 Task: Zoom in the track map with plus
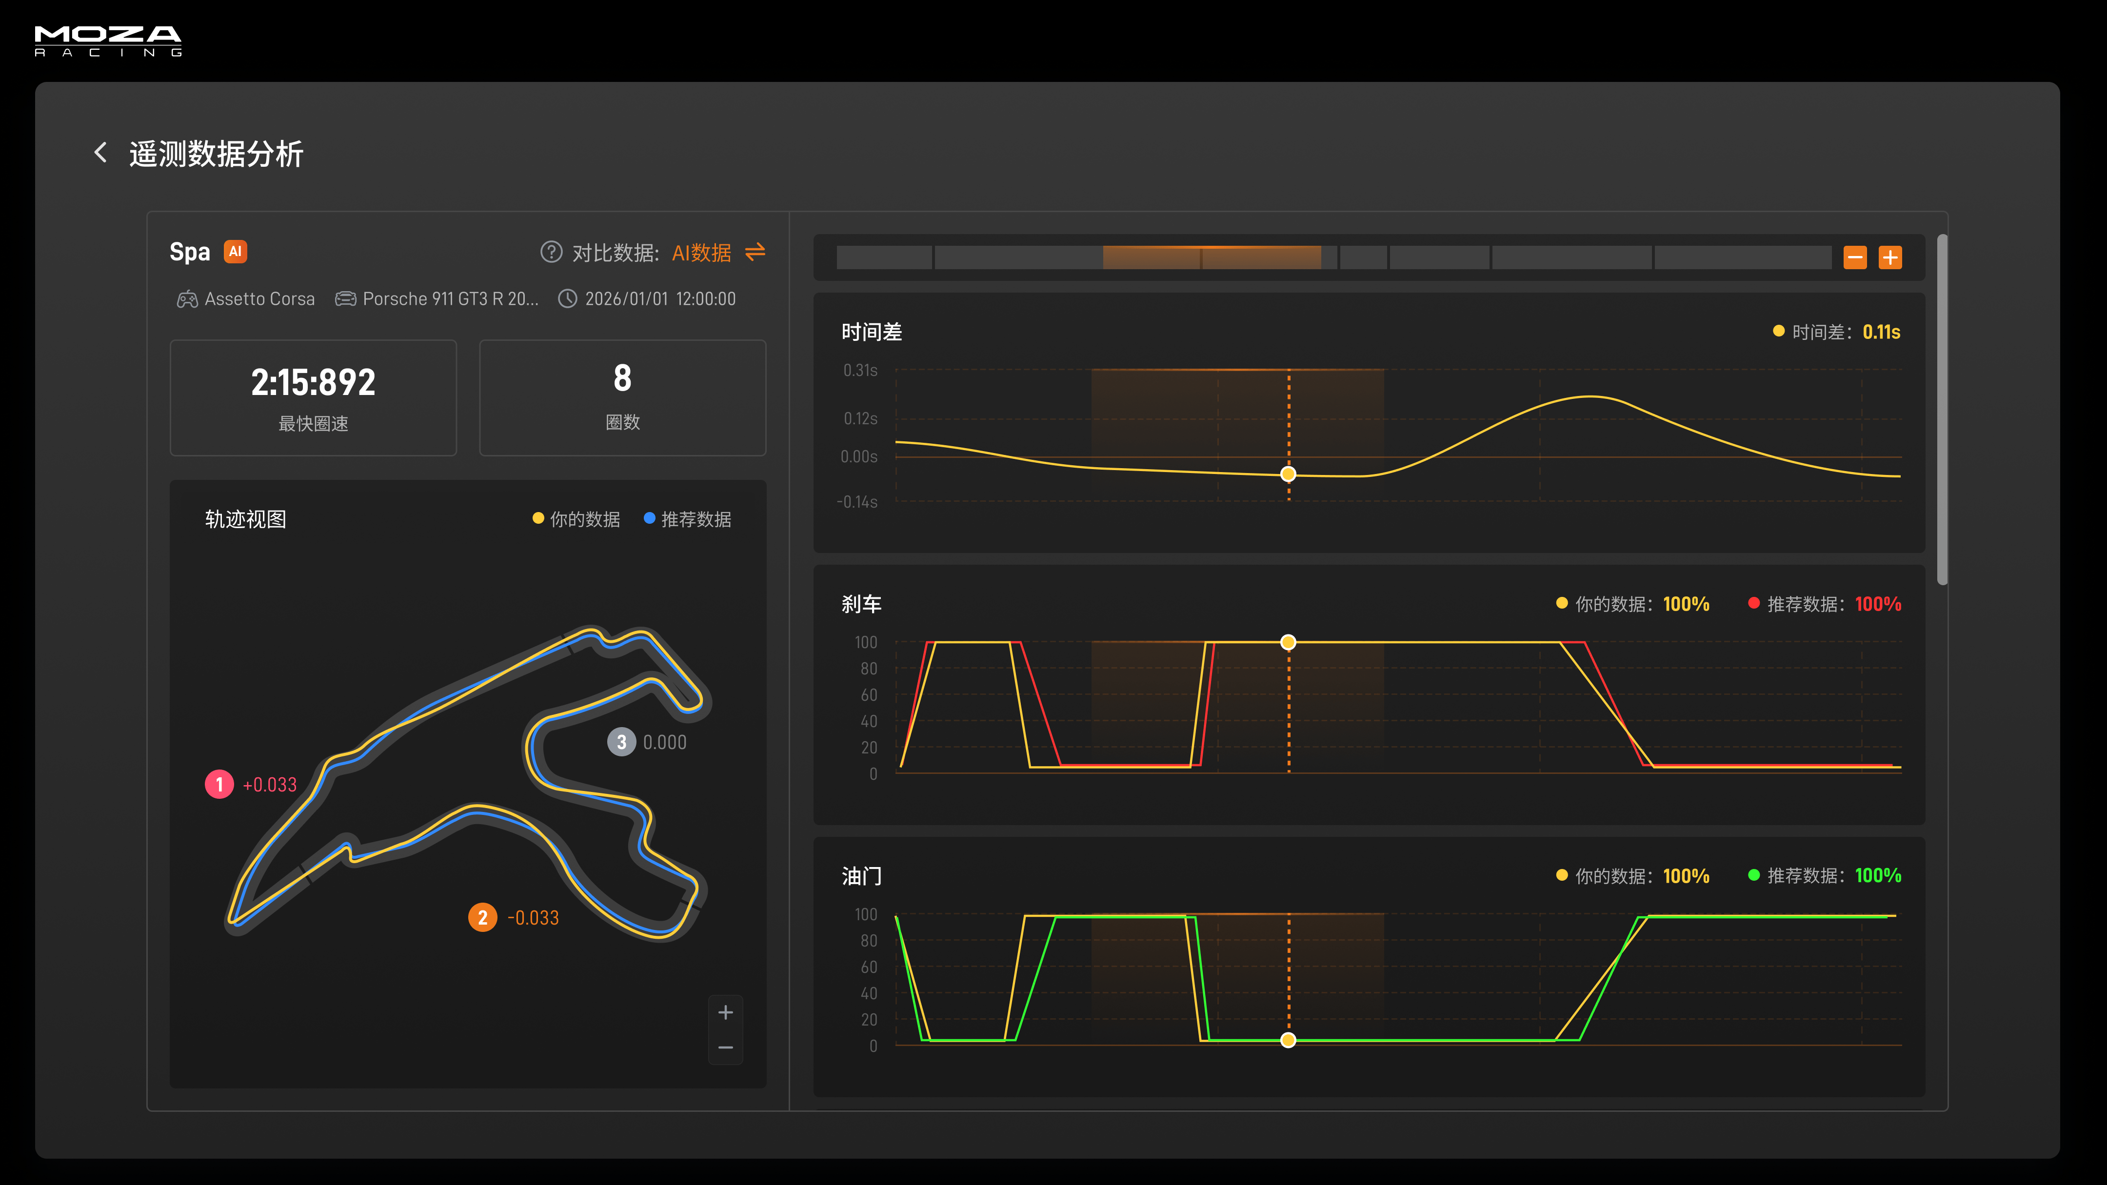pyautogui.click(x=725, y=1012)
